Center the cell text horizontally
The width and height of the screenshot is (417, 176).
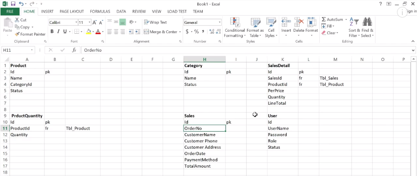point(116,32)
